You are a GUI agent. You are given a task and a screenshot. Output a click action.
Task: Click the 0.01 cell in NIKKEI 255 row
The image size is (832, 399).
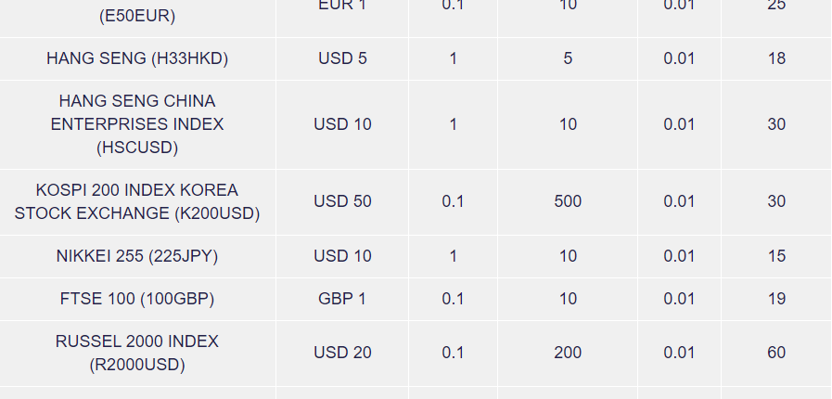[679, 256]
